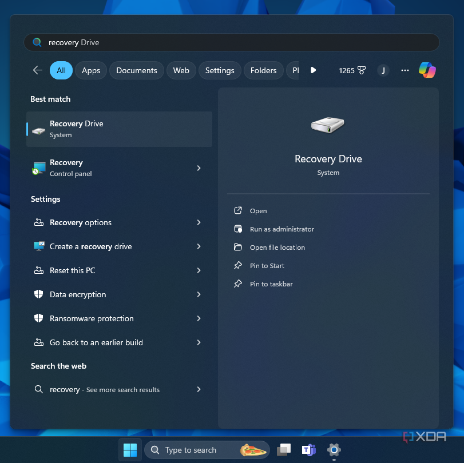Open the Reset this PC text result
Image resolution: width=464 pixels, height=463 pixels.
(73, 270)
